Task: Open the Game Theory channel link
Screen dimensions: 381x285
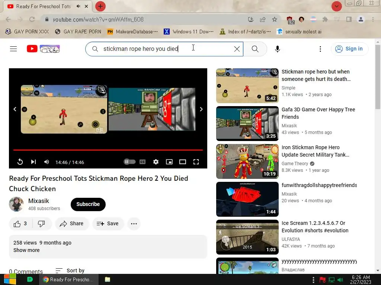Action: [x=295, y=164]
